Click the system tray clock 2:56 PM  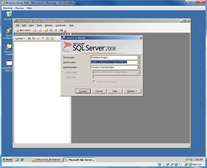tap(199, 160)
